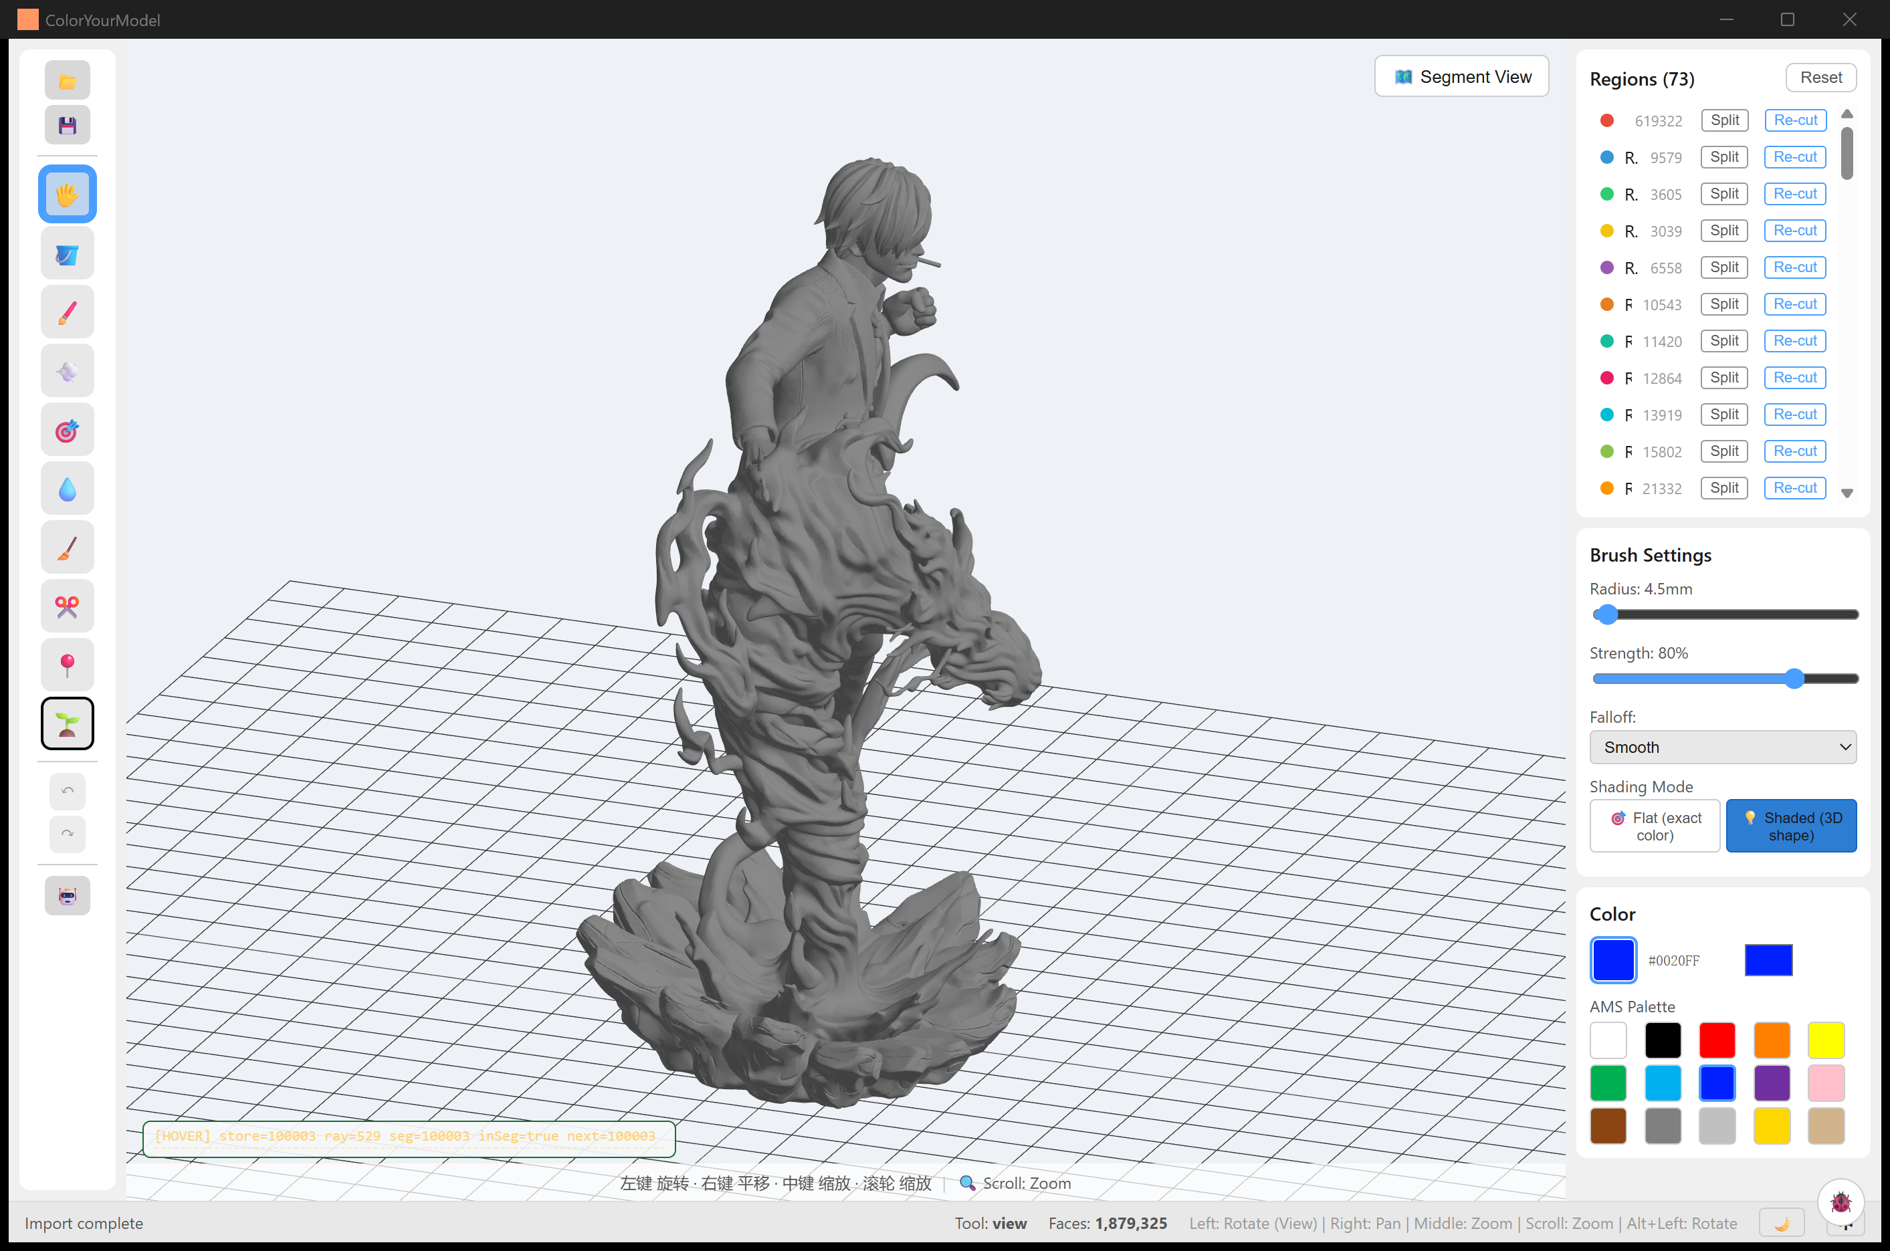Image resolution: width=1890 pixels, height=1251 pixels.
Task: Pick green from AMS Palette
Action: click(1608, 1083)
